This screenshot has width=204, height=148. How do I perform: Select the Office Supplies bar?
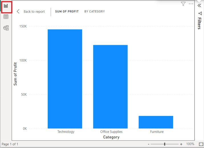[110, 87]
